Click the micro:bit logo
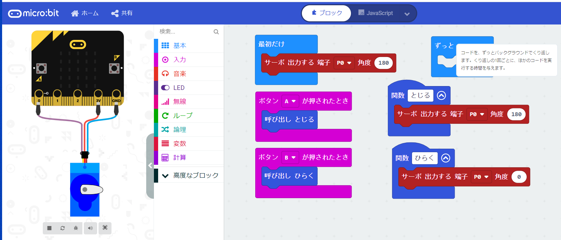Screen dimensions: 561x240 33,13
